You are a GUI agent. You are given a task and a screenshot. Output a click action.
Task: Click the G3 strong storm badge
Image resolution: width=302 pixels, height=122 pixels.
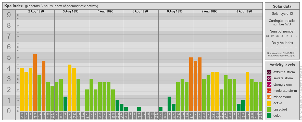(x=269, y=85)
